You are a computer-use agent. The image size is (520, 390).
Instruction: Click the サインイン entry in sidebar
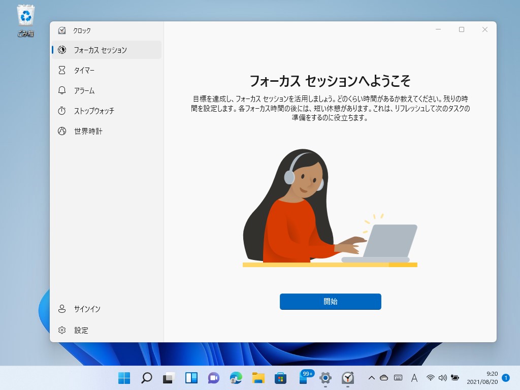point(87,309)
